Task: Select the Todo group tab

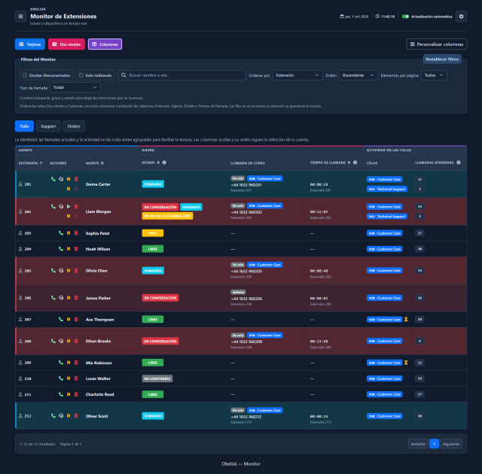Action: (24, 126)
